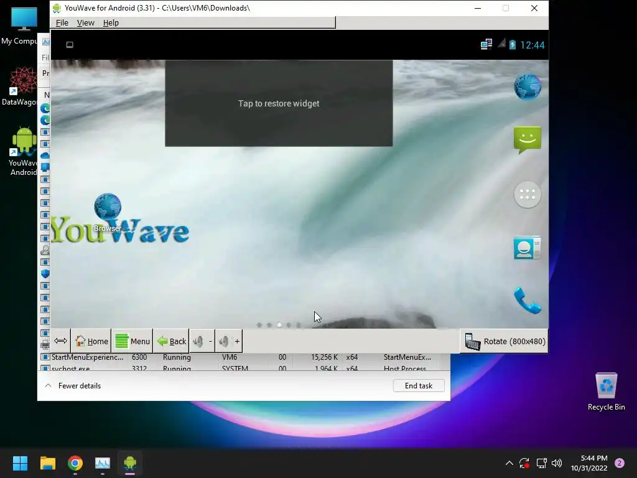Lower volume with speaker minus button
This screenshot has width=637, height=478.
pyautogui.click(x=202, y=342)
